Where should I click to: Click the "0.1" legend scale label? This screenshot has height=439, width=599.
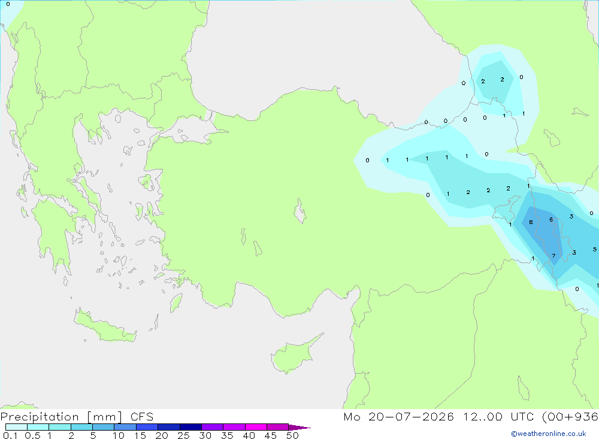[x=10, y=435]
